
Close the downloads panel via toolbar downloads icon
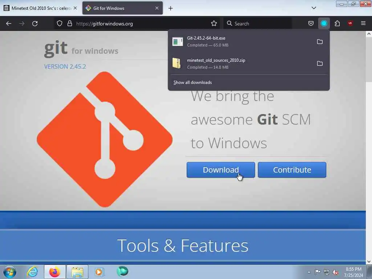point(324,24)
